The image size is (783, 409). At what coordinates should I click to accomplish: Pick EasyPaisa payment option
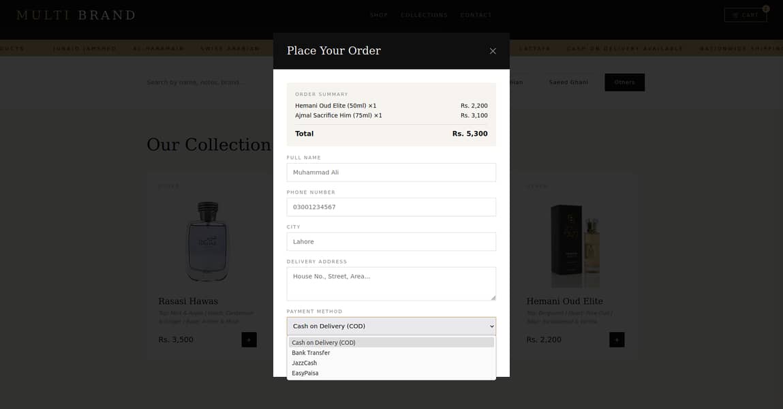[x=391, y=373]
